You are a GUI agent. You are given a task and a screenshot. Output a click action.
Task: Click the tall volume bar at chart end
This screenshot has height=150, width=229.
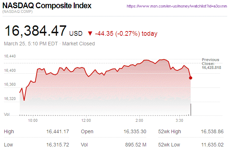pos(191,110)
